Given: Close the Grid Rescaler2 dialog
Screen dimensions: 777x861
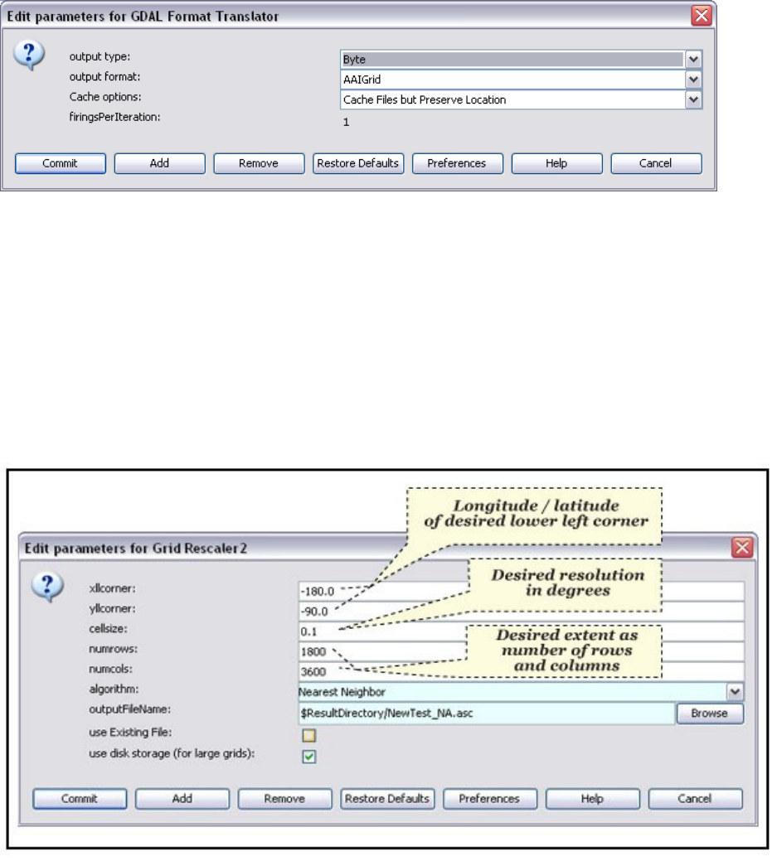Looking at the screenshot, I should click(x=742, y=548).
